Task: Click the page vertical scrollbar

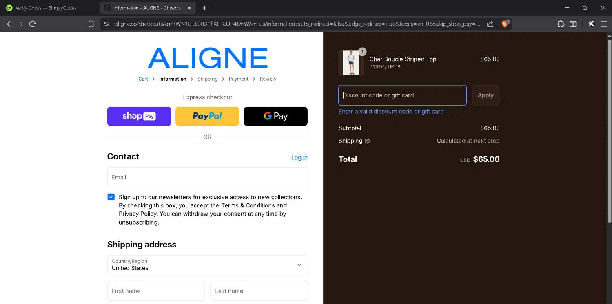Action: tap(610, 130)
